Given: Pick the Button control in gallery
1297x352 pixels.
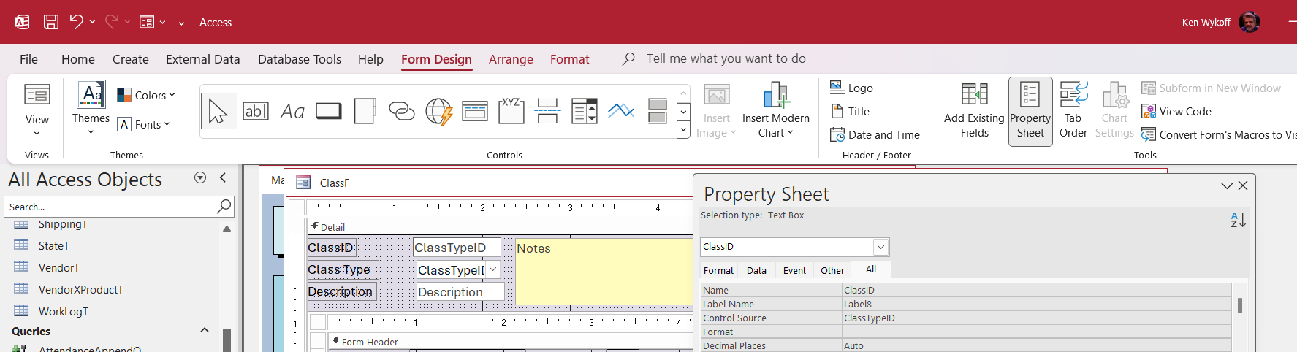Looking at the screenshot, I should pyautogui.click(x=329, y=111).
